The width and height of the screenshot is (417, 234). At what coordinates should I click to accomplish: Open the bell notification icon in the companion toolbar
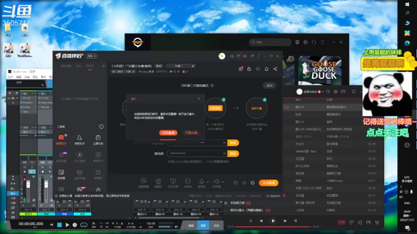[266, 69]
